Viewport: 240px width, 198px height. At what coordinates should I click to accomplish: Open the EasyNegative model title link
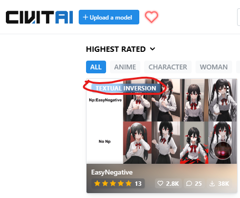pos(112,172)
